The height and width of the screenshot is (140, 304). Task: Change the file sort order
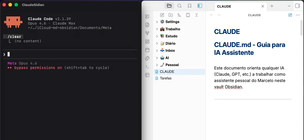[179, 15]
